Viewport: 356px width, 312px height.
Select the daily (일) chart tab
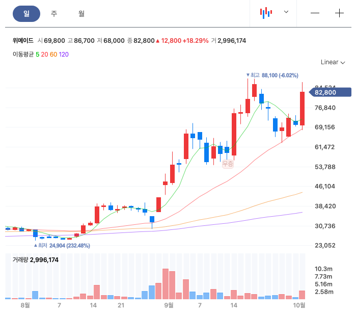[26, 14]
